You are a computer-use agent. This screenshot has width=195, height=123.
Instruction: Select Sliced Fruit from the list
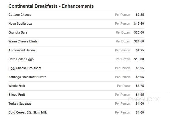17,95
